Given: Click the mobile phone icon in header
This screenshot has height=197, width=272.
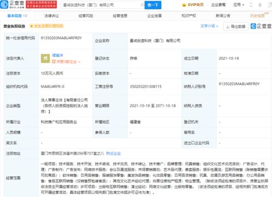Looking at the screenshot, I should [x=251, y=5].
